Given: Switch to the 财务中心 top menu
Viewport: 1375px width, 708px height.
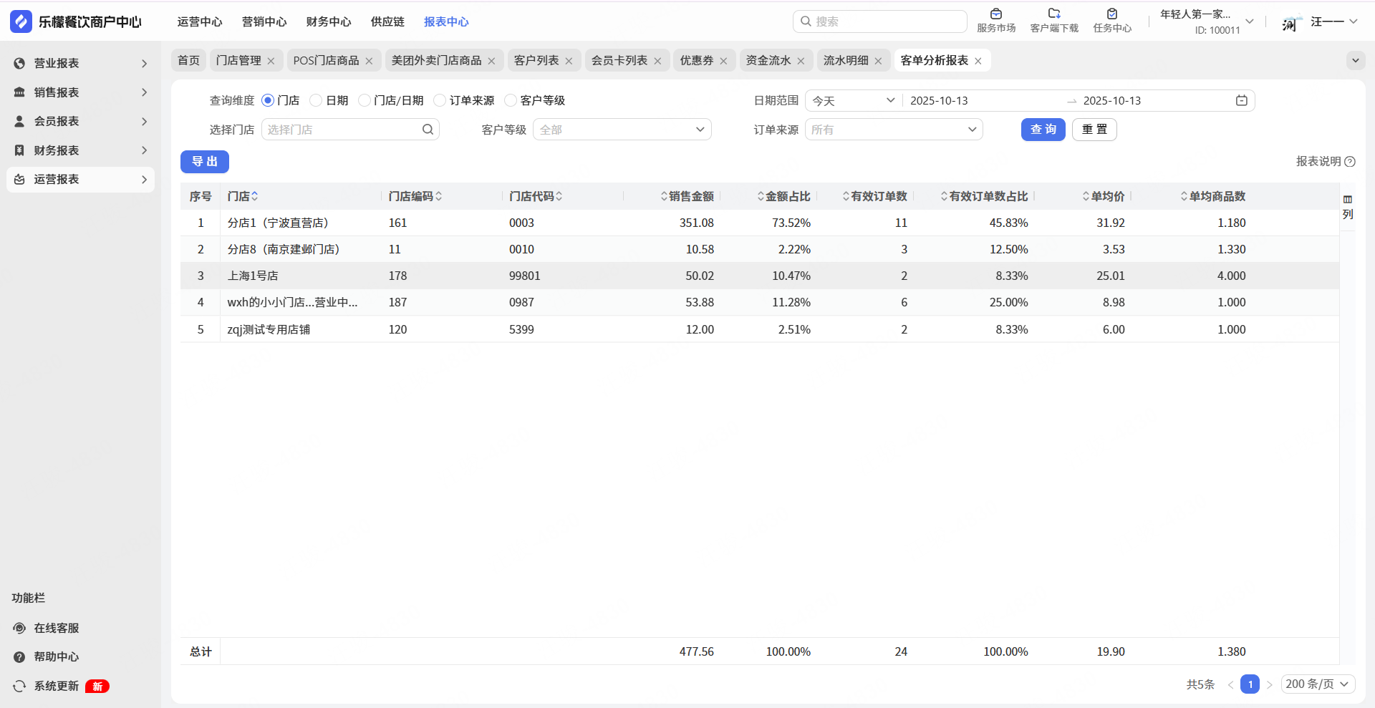Looking at the screenshot, I should [329, 22].
